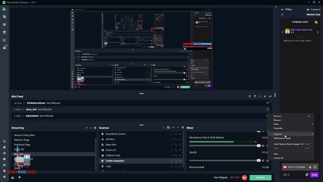Edit stream info with the pencil icon
The height and width of the screenshot is (182, 323).
coord(282,15)
